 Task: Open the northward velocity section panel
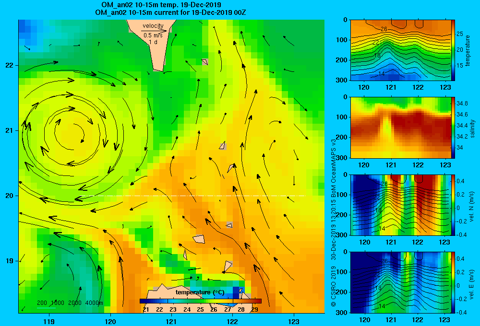[401, 205]
